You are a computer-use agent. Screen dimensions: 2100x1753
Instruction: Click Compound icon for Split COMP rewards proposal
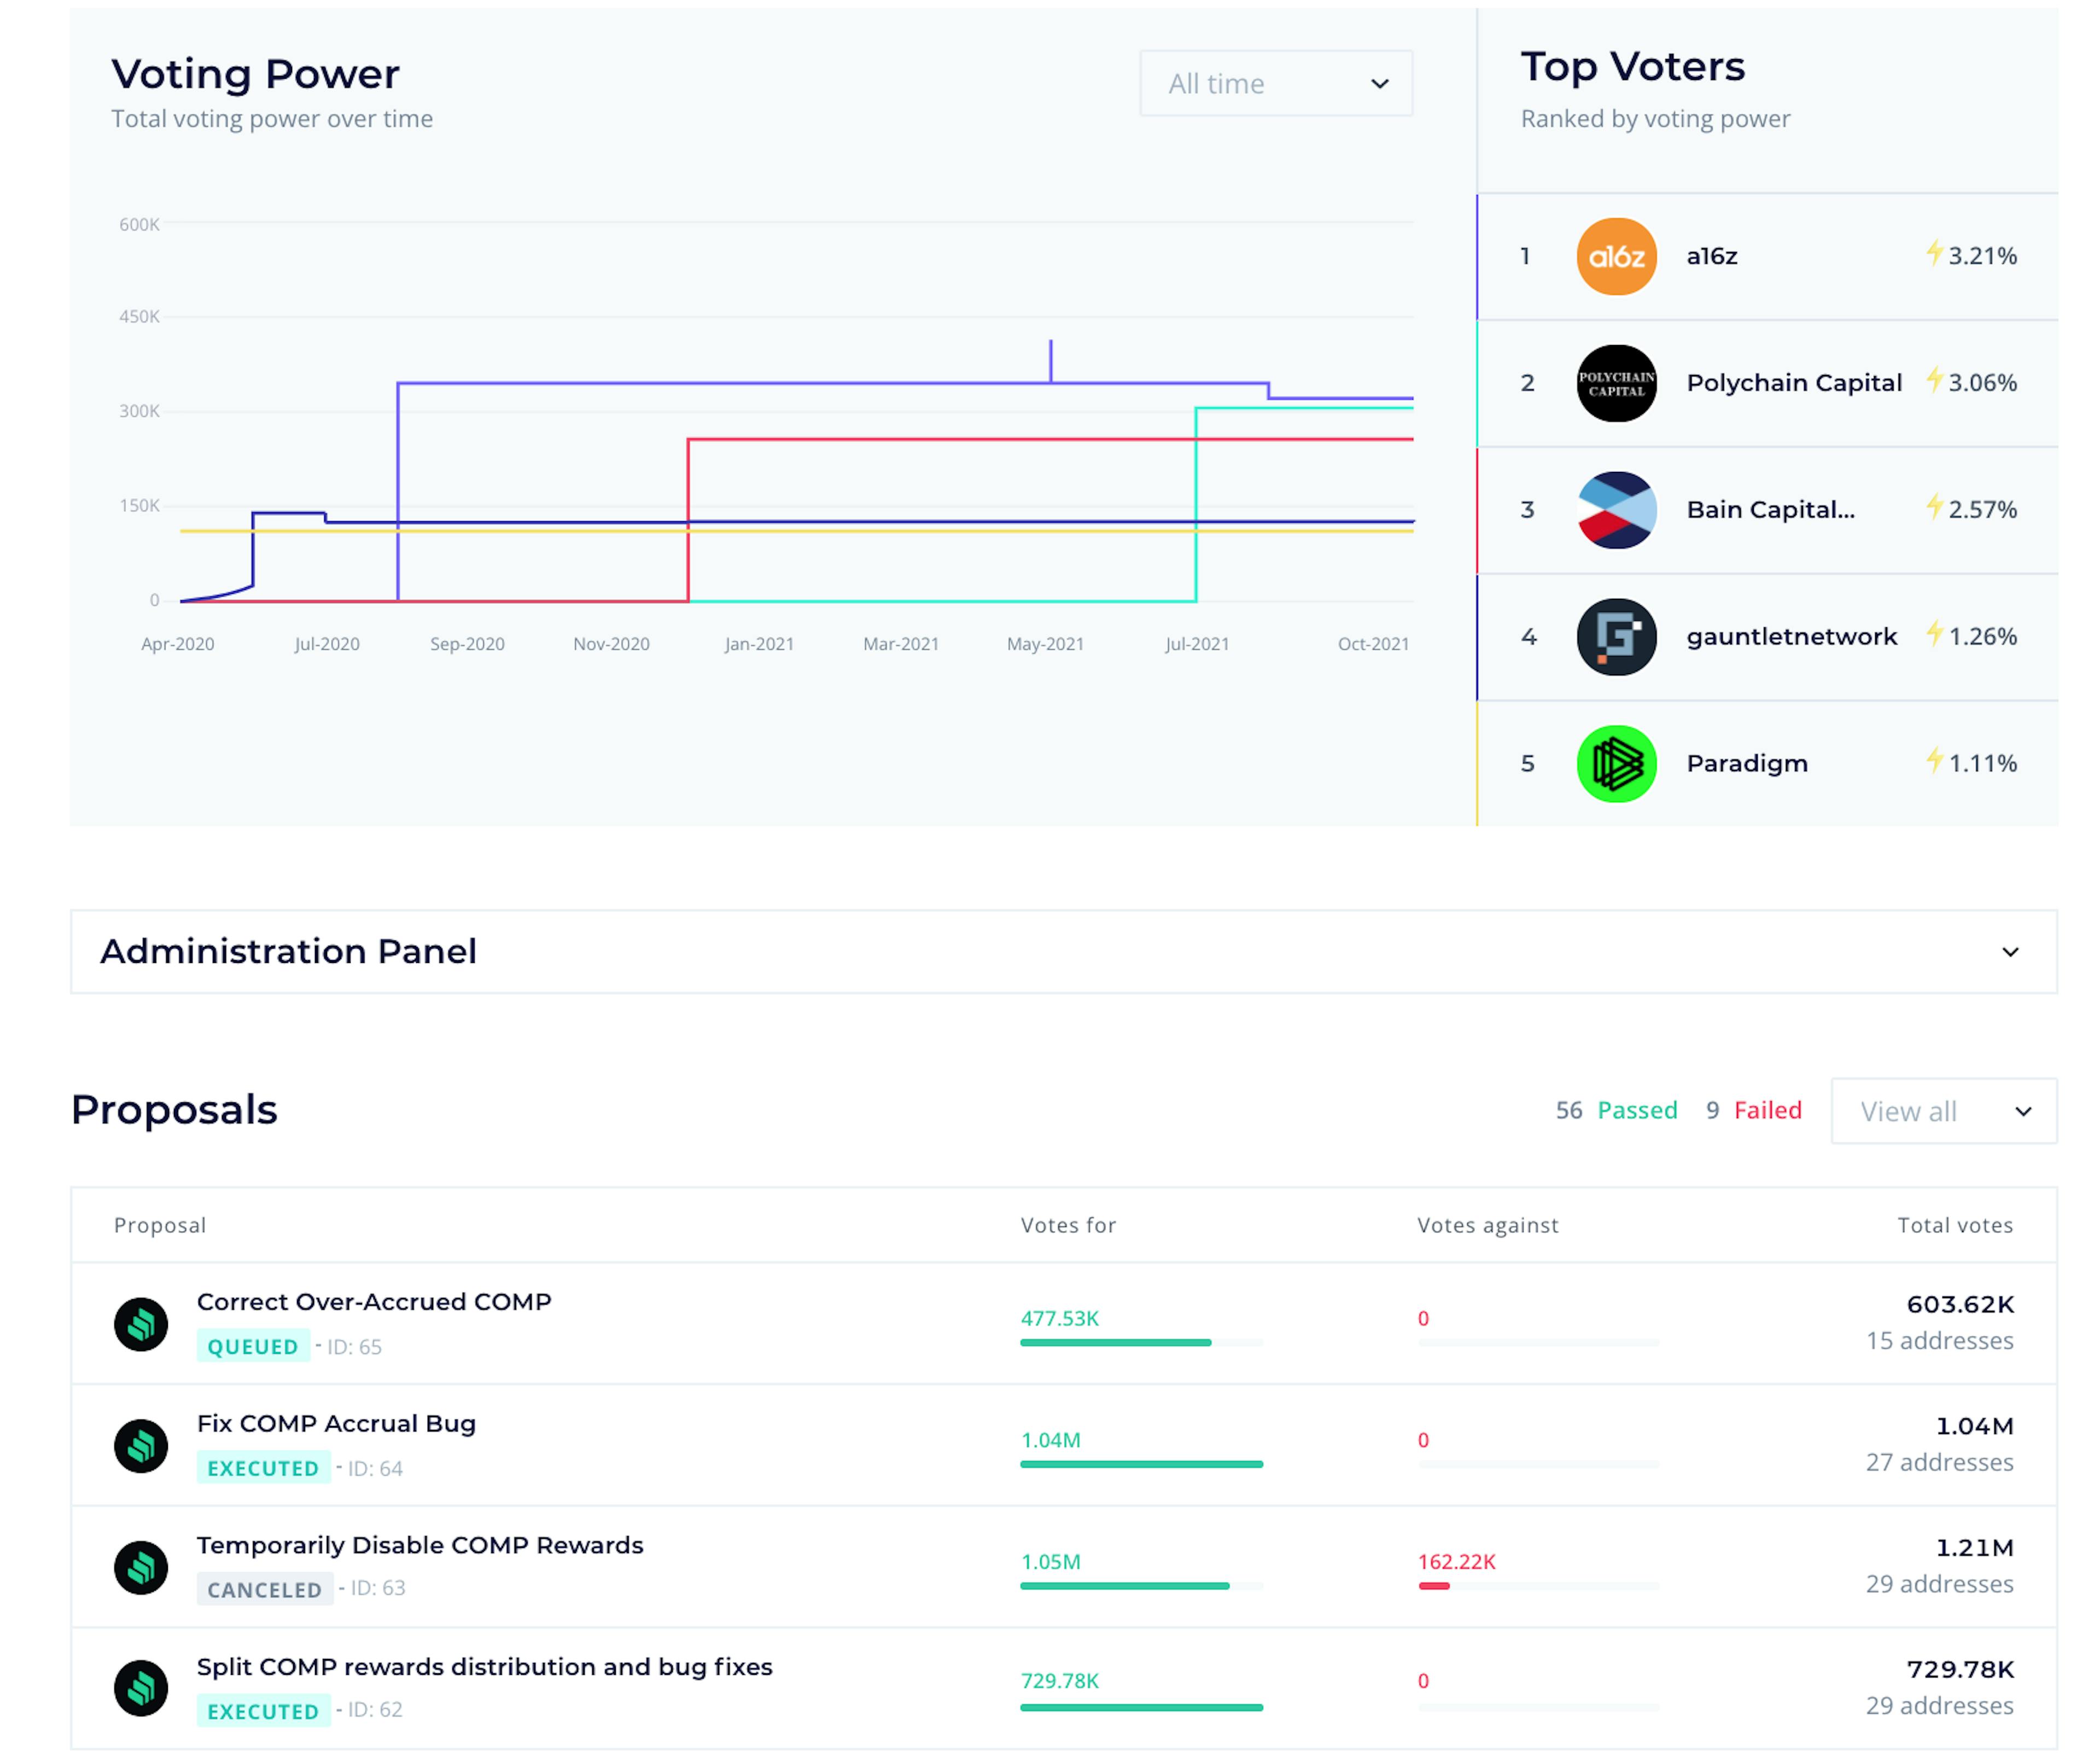[x=141, y=1689]
